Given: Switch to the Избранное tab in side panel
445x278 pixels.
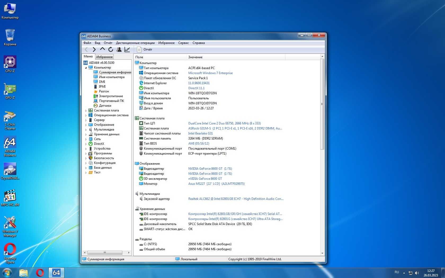Looking at the screenshot, I should [104, 57].
